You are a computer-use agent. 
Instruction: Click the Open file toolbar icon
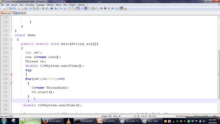click(x=7, y=9)
